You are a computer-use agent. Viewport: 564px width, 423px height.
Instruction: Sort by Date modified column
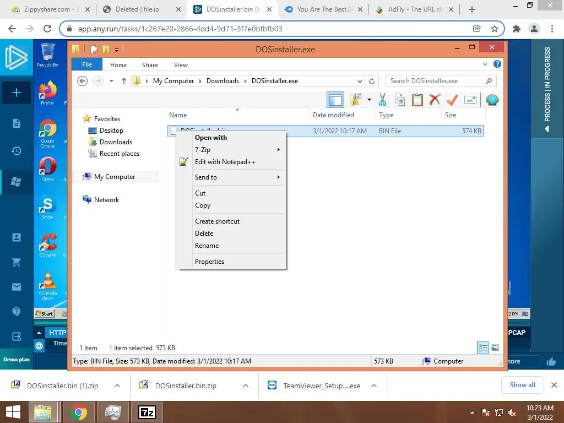point(333,115)
